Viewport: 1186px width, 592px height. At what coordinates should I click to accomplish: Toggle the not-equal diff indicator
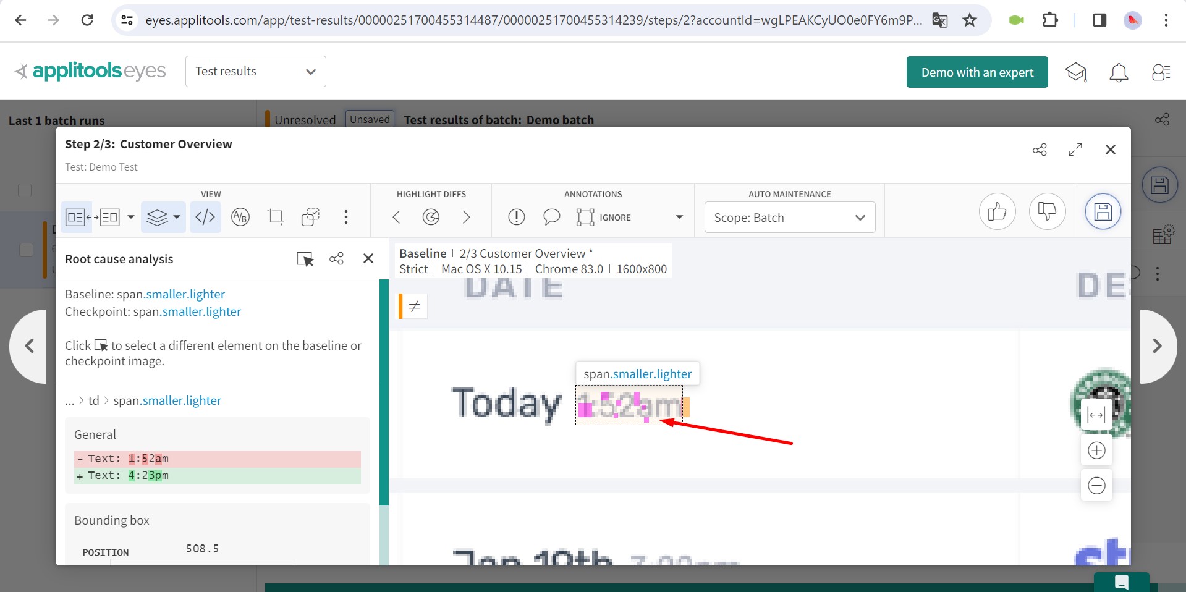[x=414, y=306]
